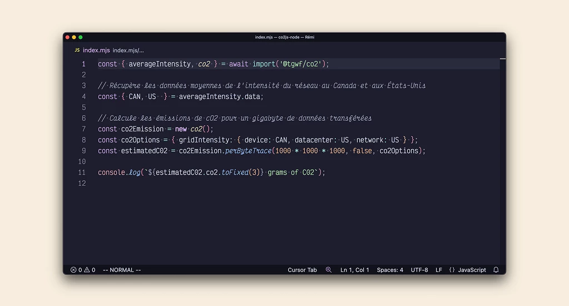Place cursor on 'datacenter' key
The height and width of the screenshot is (306, 569).
(x=314, y=140)
